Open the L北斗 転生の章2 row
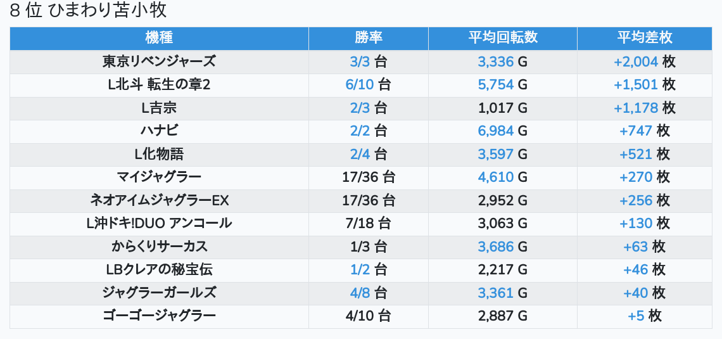722x339 pixels. (159, 85)
